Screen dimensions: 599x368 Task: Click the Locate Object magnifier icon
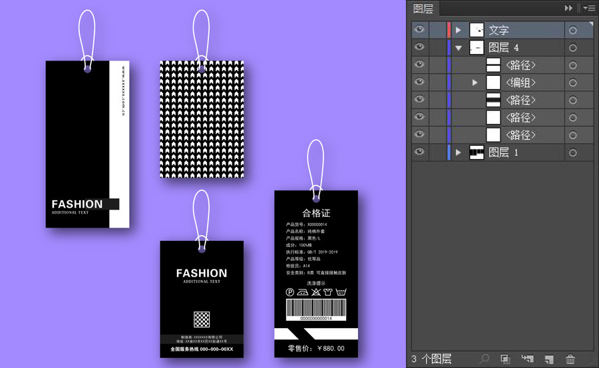[485, 359]
